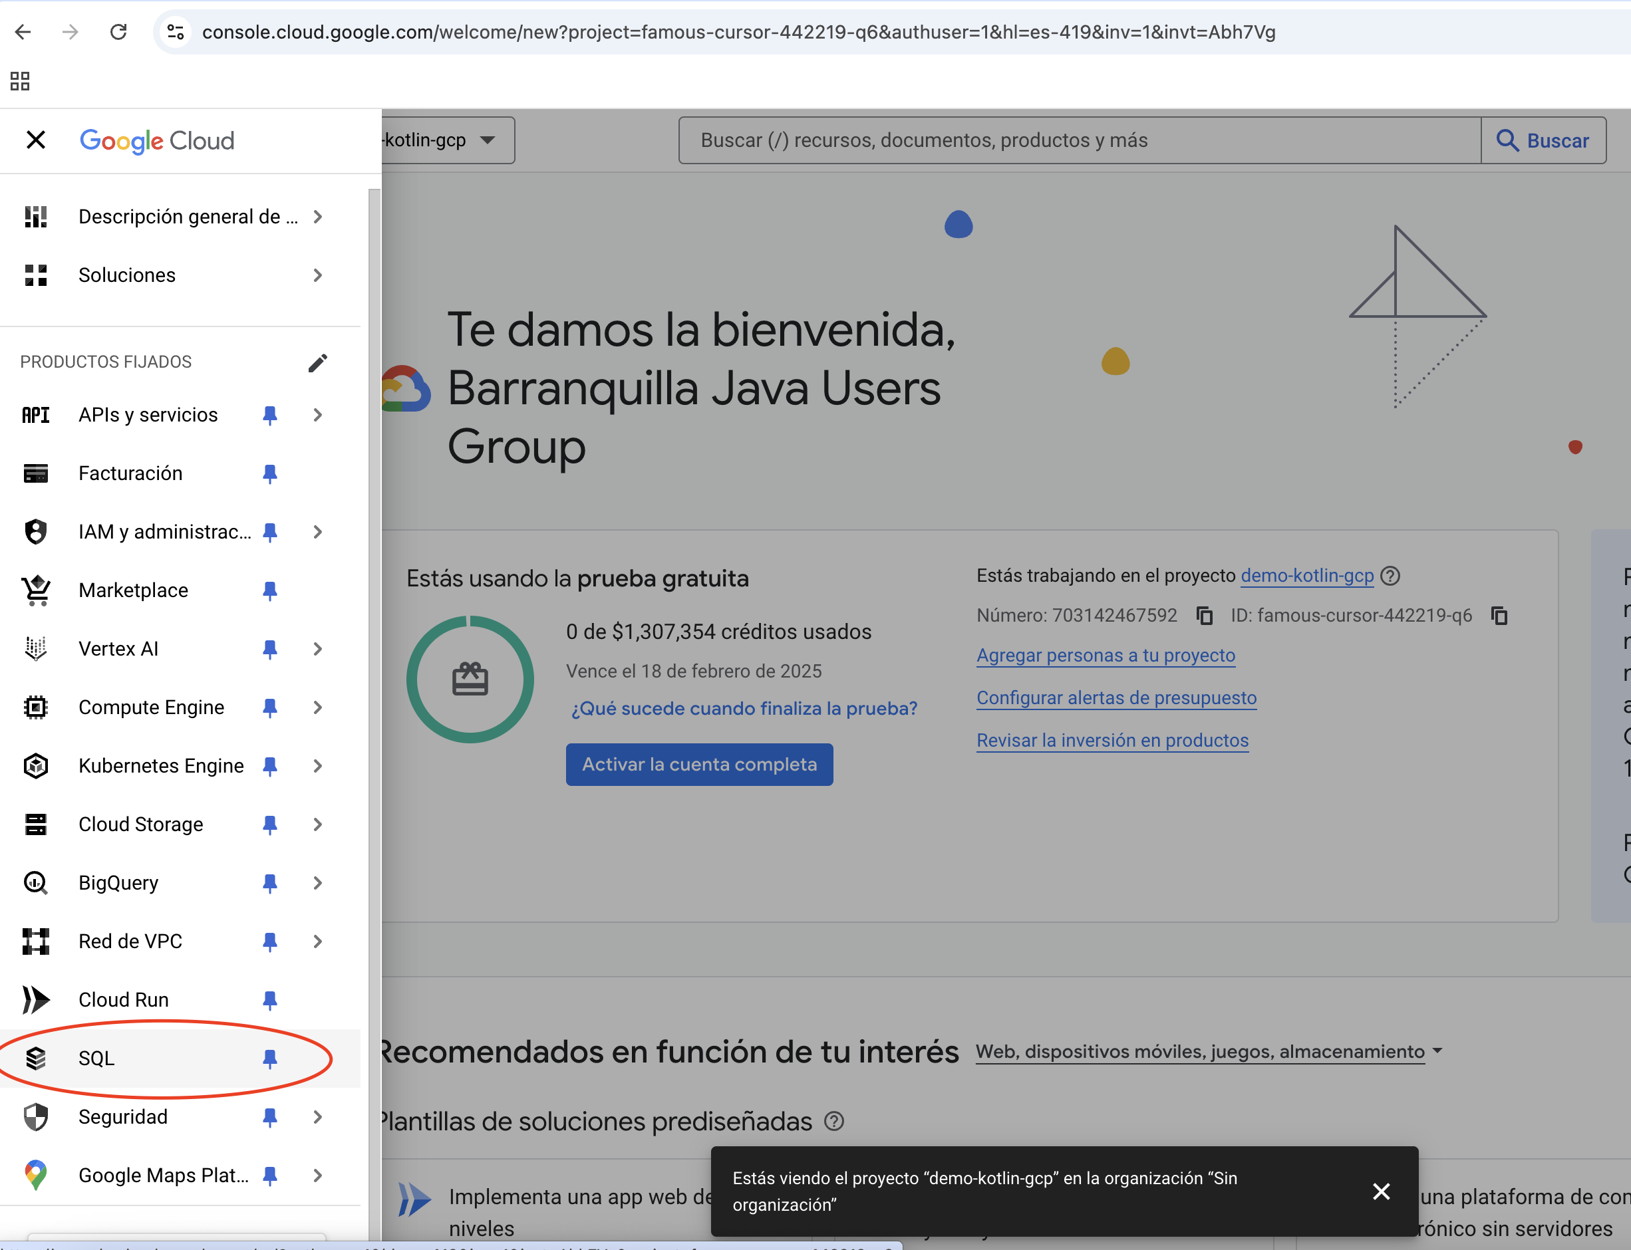Screen dimensions: 1631x1250
Task: Open Cloud Run in the sidebar
Action: 124,999
